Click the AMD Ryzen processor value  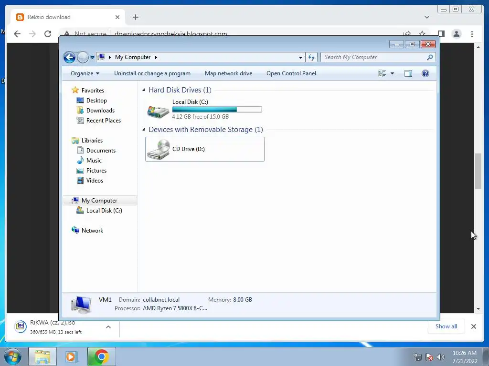(175, 308)
